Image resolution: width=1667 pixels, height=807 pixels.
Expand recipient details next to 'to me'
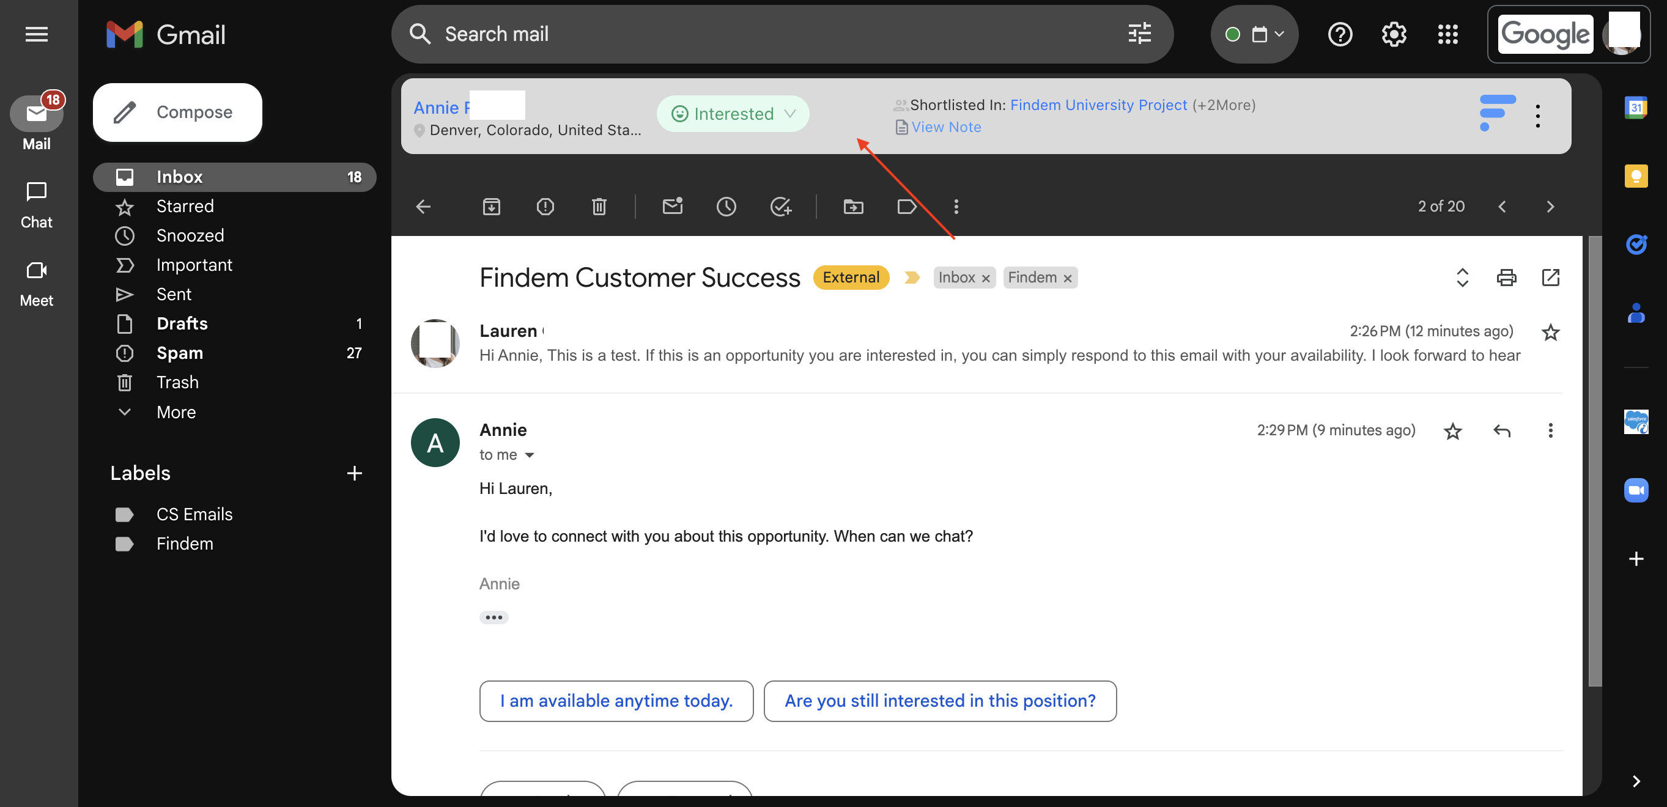click(529, 455)
